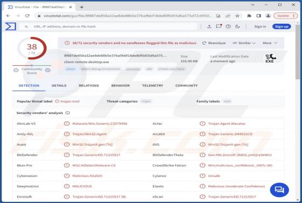Open the COMMUNITY tab

click(187, 86)
